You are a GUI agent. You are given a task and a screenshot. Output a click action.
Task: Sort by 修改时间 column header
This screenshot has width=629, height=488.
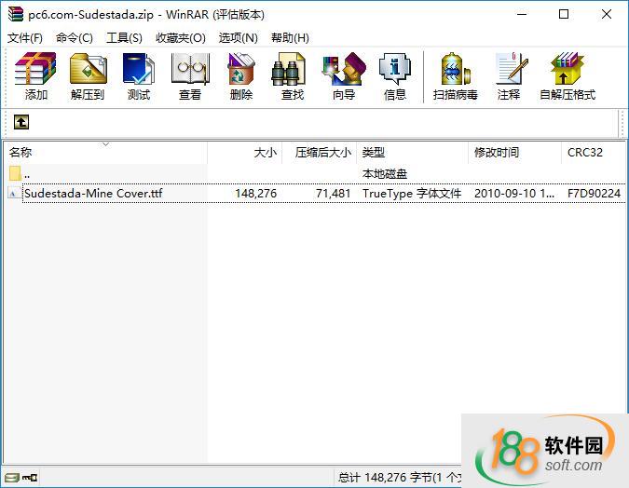pyautogui.click(x=497, y=153)
